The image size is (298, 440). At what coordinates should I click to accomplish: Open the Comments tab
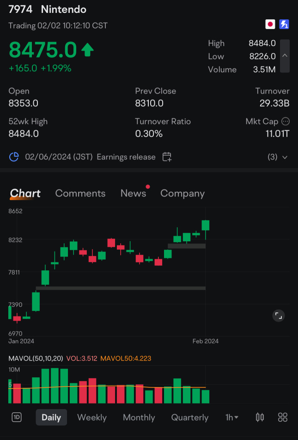[x=80, y=193]
